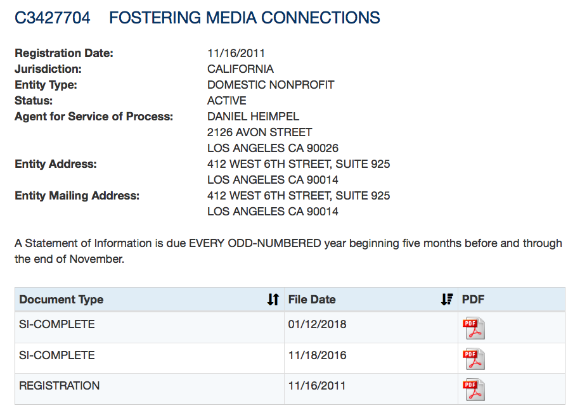The image size is (587, 413).
Task: Open the PDF for the 11/18/2016 filing
Action: tap(473, 359)
